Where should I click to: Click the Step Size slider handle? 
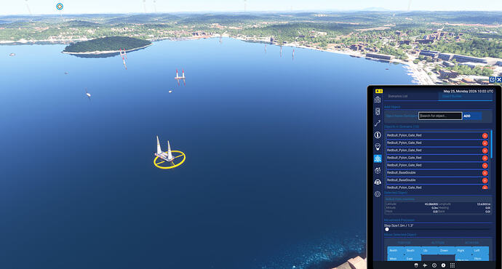[387, 229]
